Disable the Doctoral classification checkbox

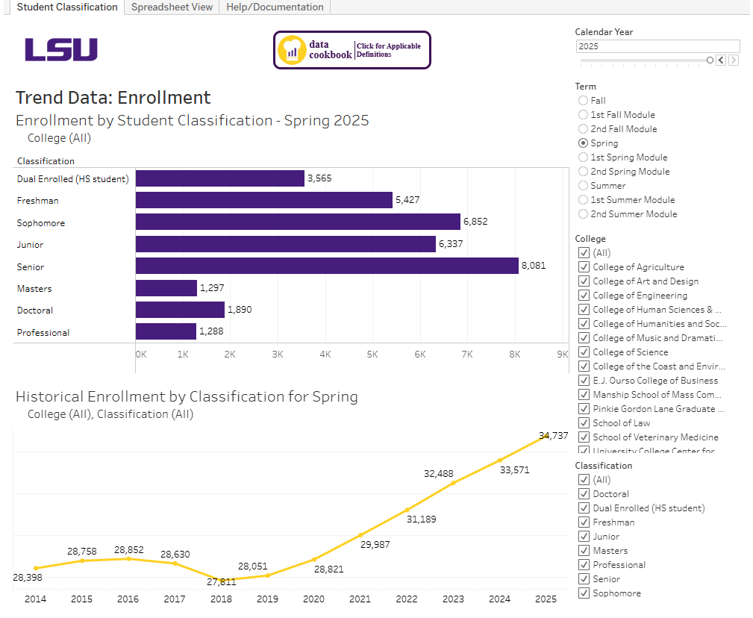click(583, 493)
